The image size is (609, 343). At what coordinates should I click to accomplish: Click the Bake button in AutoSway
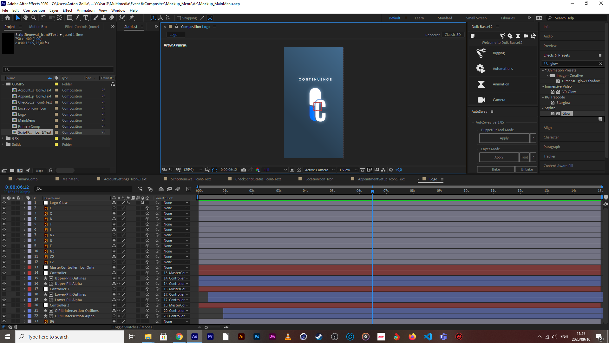495,169
